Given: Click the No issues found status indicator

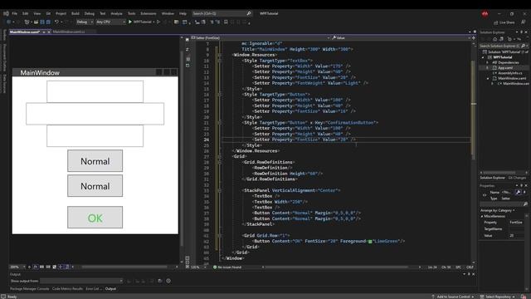Looking at the screenshot, I should click(227, 267).
